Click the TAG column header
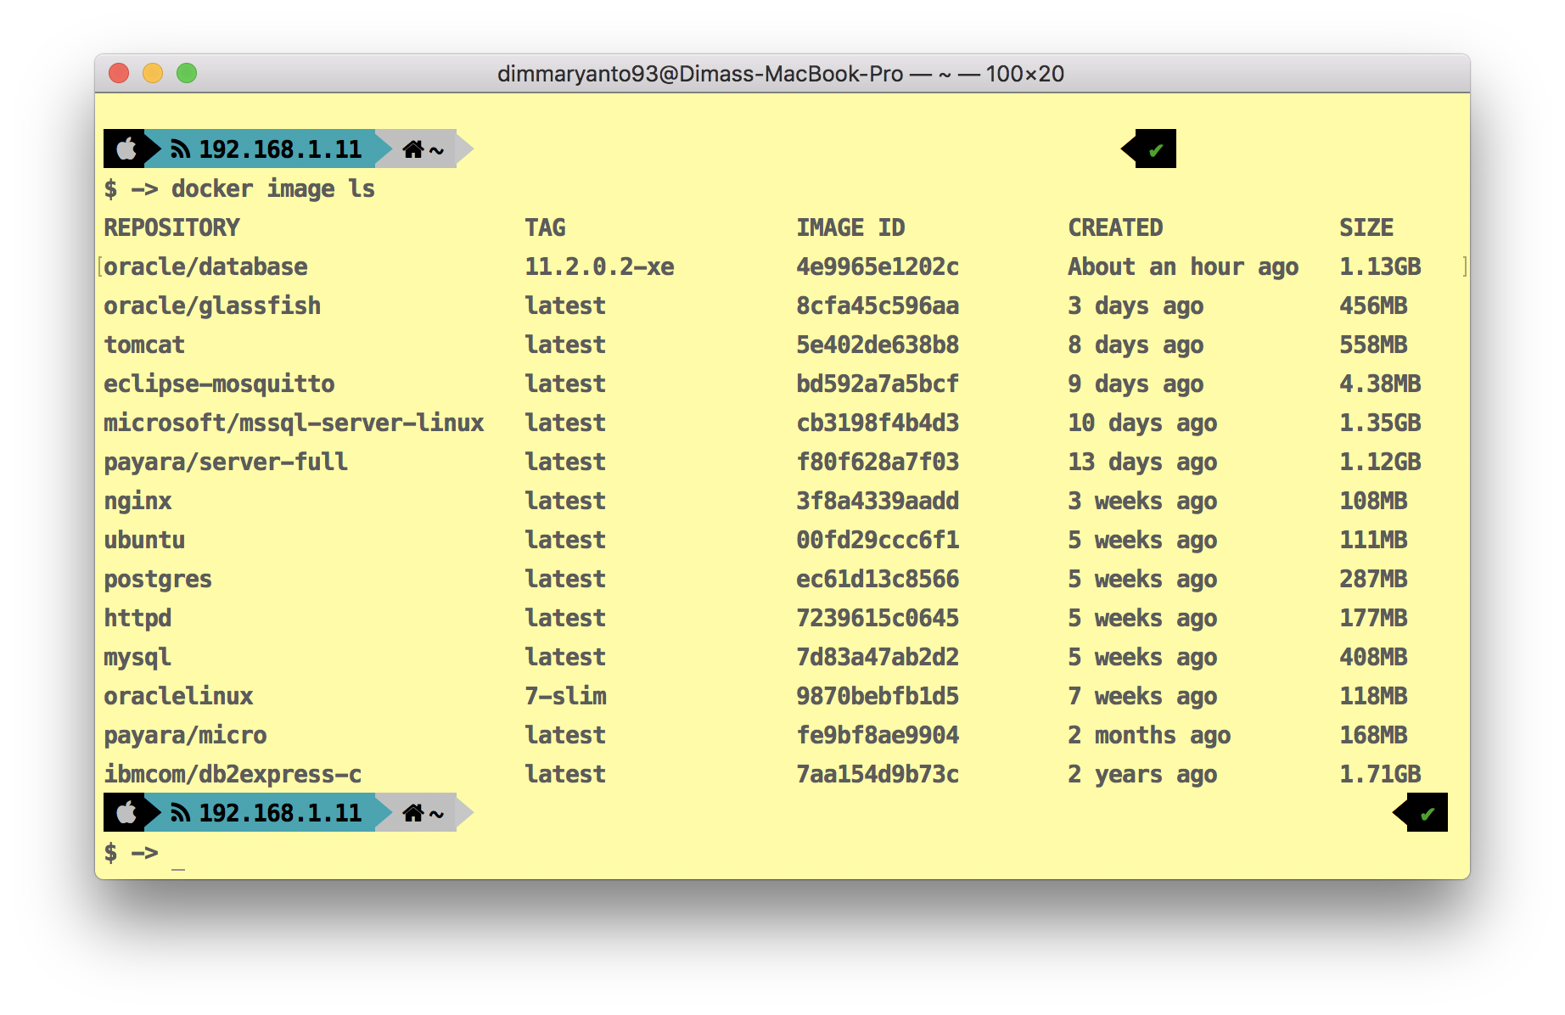Viewport: 1565px width, 1015px height. [x=545, y=227]
